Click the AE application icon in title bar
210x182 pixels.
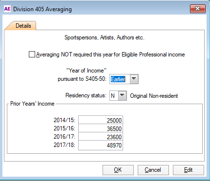(7, 9)
